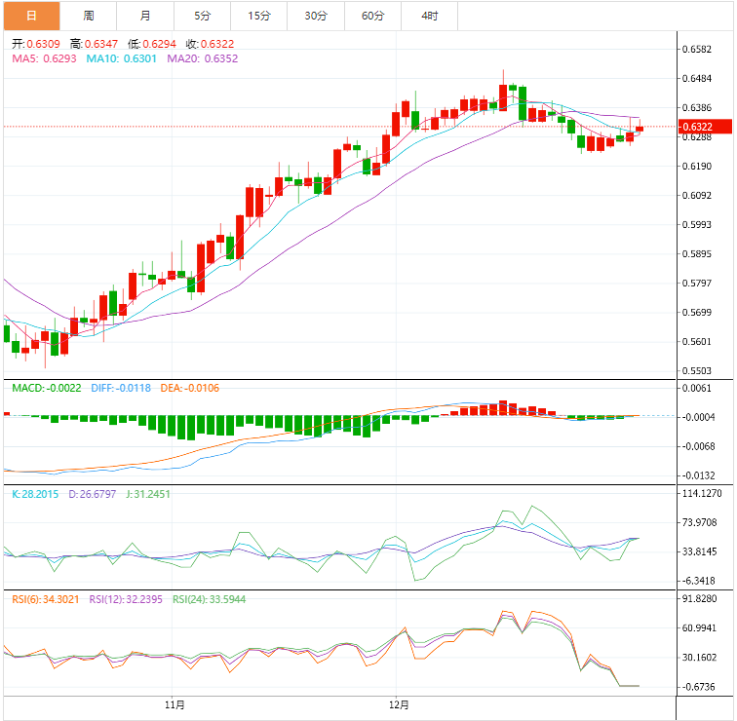The image size is (737, 721).
Task: Switch to the 5分 timeframe
Action: click(x=202, y=16)
